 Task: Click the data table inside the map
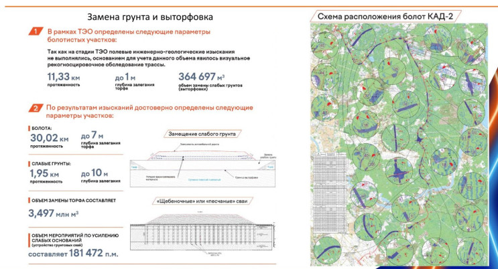(x=330, y=193)
